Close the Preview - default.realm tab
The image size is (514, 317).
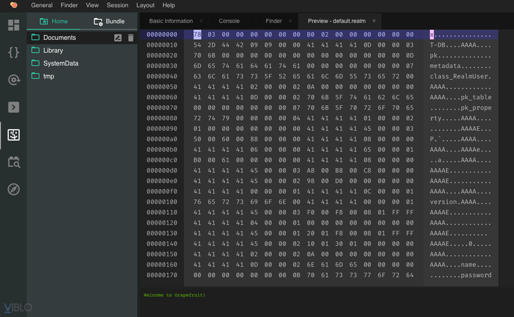pos(374,21)
